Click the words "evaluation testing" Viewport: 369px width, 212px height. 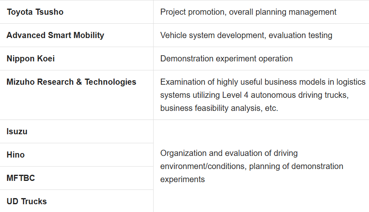(300, 35)
